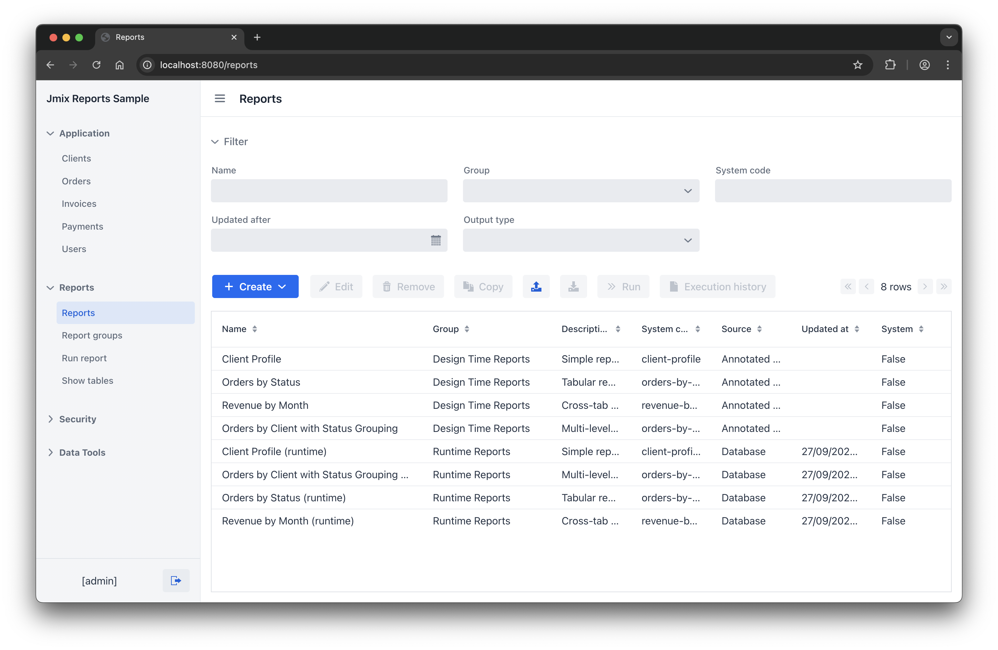The width and height of the screenshot is (998, 650).
Task: Bookmark this page with the star icon
Action: [857, 65]
